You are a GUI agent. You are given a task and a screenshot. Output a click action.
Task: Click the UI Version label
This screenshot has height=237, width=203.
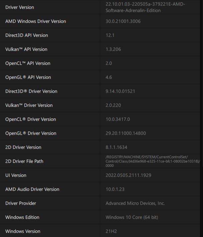tap(16, 175)
